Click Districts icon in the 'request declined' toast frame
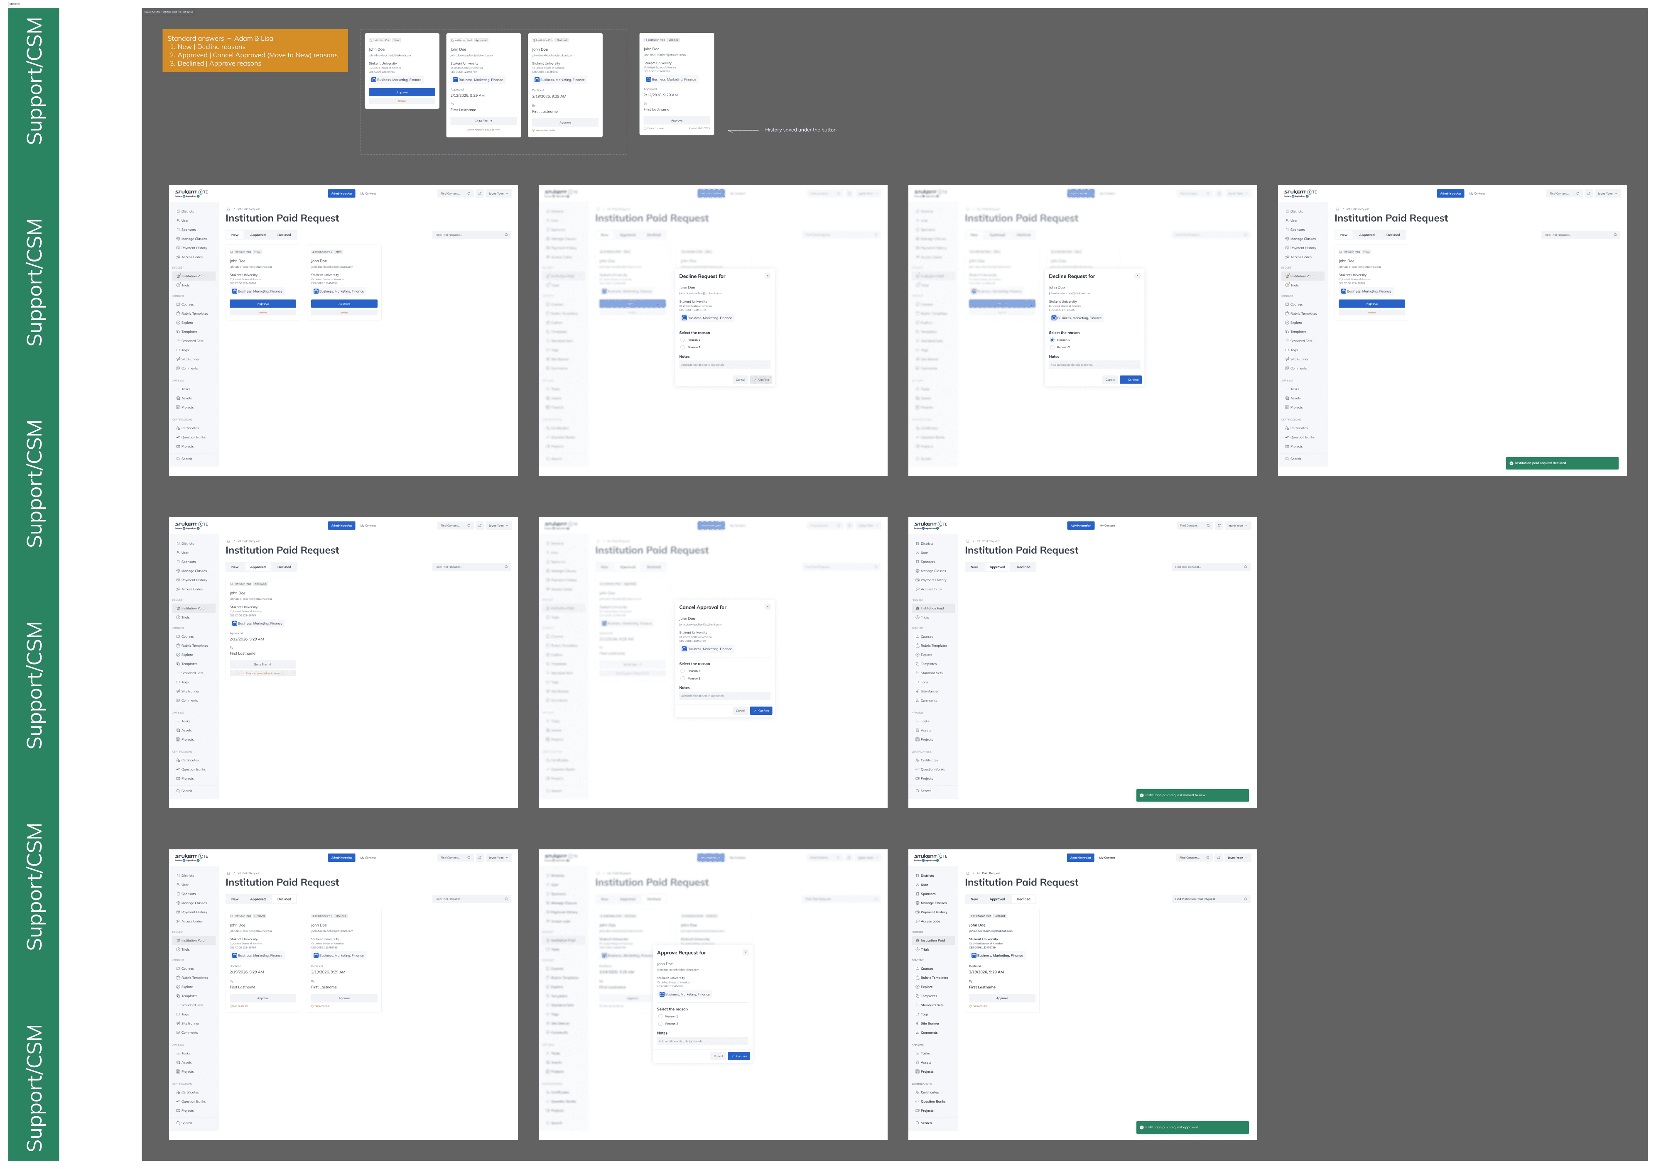The height and width of the screenshot is (1169, 1656). [1288, 211]
